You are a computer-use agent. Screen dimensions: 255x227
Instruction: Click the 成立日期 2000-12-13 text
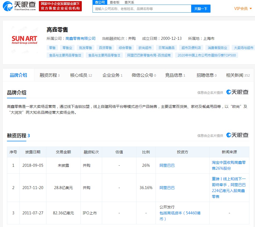tap(162, 38)
